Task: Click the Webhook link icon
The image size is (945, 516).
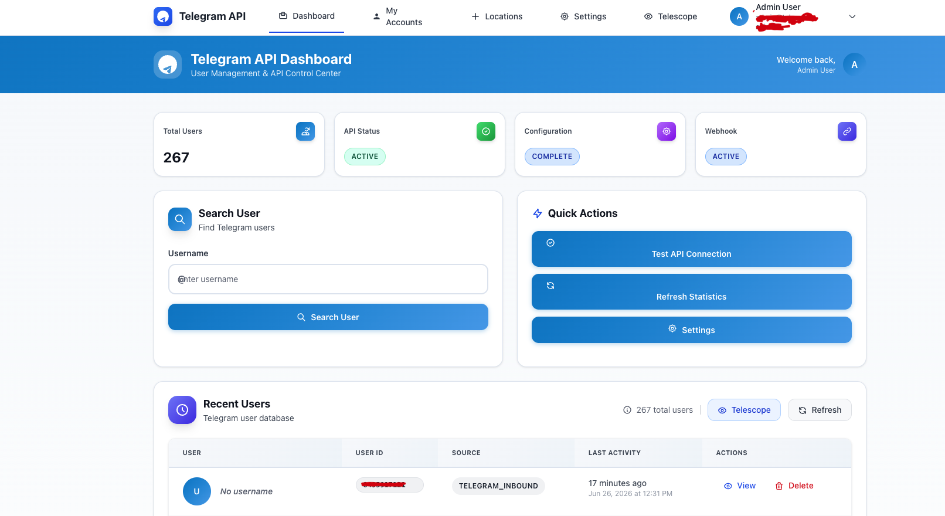Action: click(x=847, y=131)
